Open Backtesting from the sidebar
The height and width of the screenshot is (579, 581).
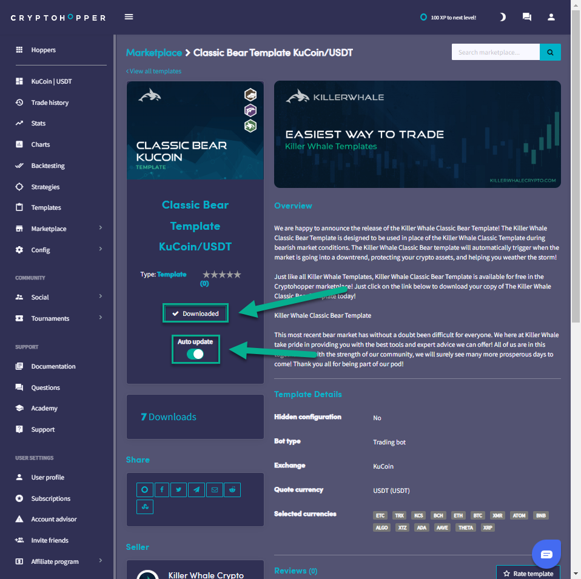(x=48, y=166)
